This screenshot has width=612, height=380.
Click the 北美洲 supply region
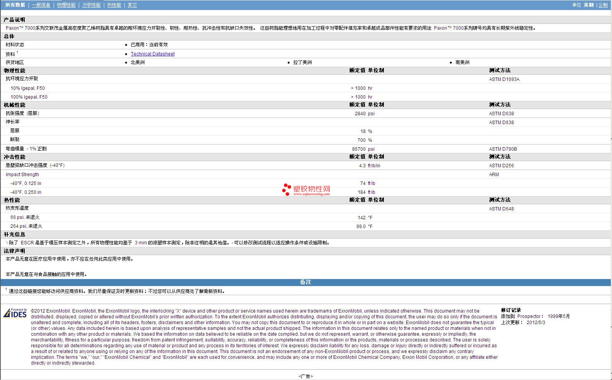(137, 62)
